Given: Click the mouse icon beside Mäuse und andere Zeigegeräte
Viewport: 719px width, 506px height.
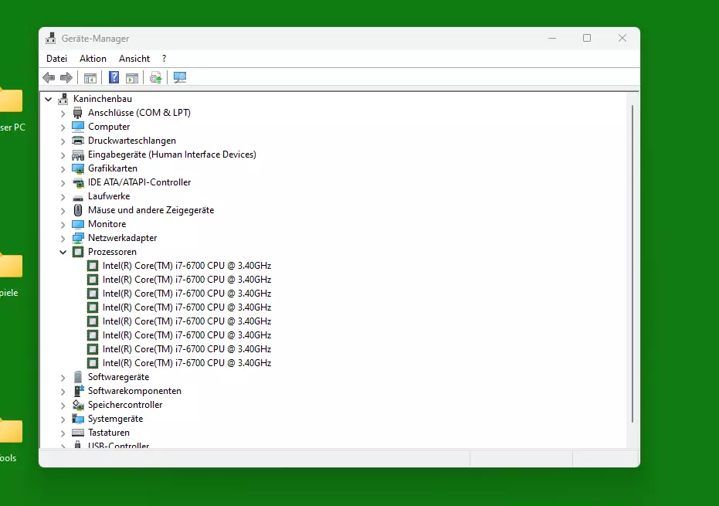Looking at the screenshot, I should (x=78, y=210).
